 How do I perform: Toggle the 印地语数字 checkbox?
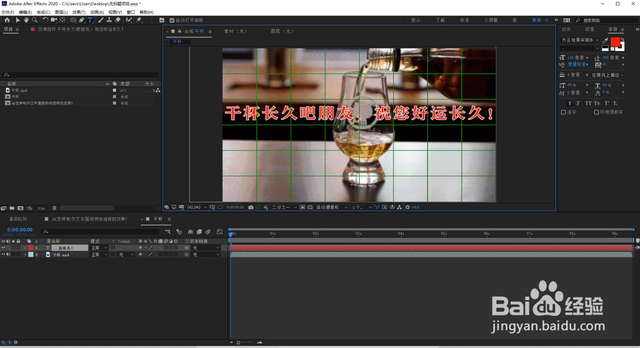[596, 112]
